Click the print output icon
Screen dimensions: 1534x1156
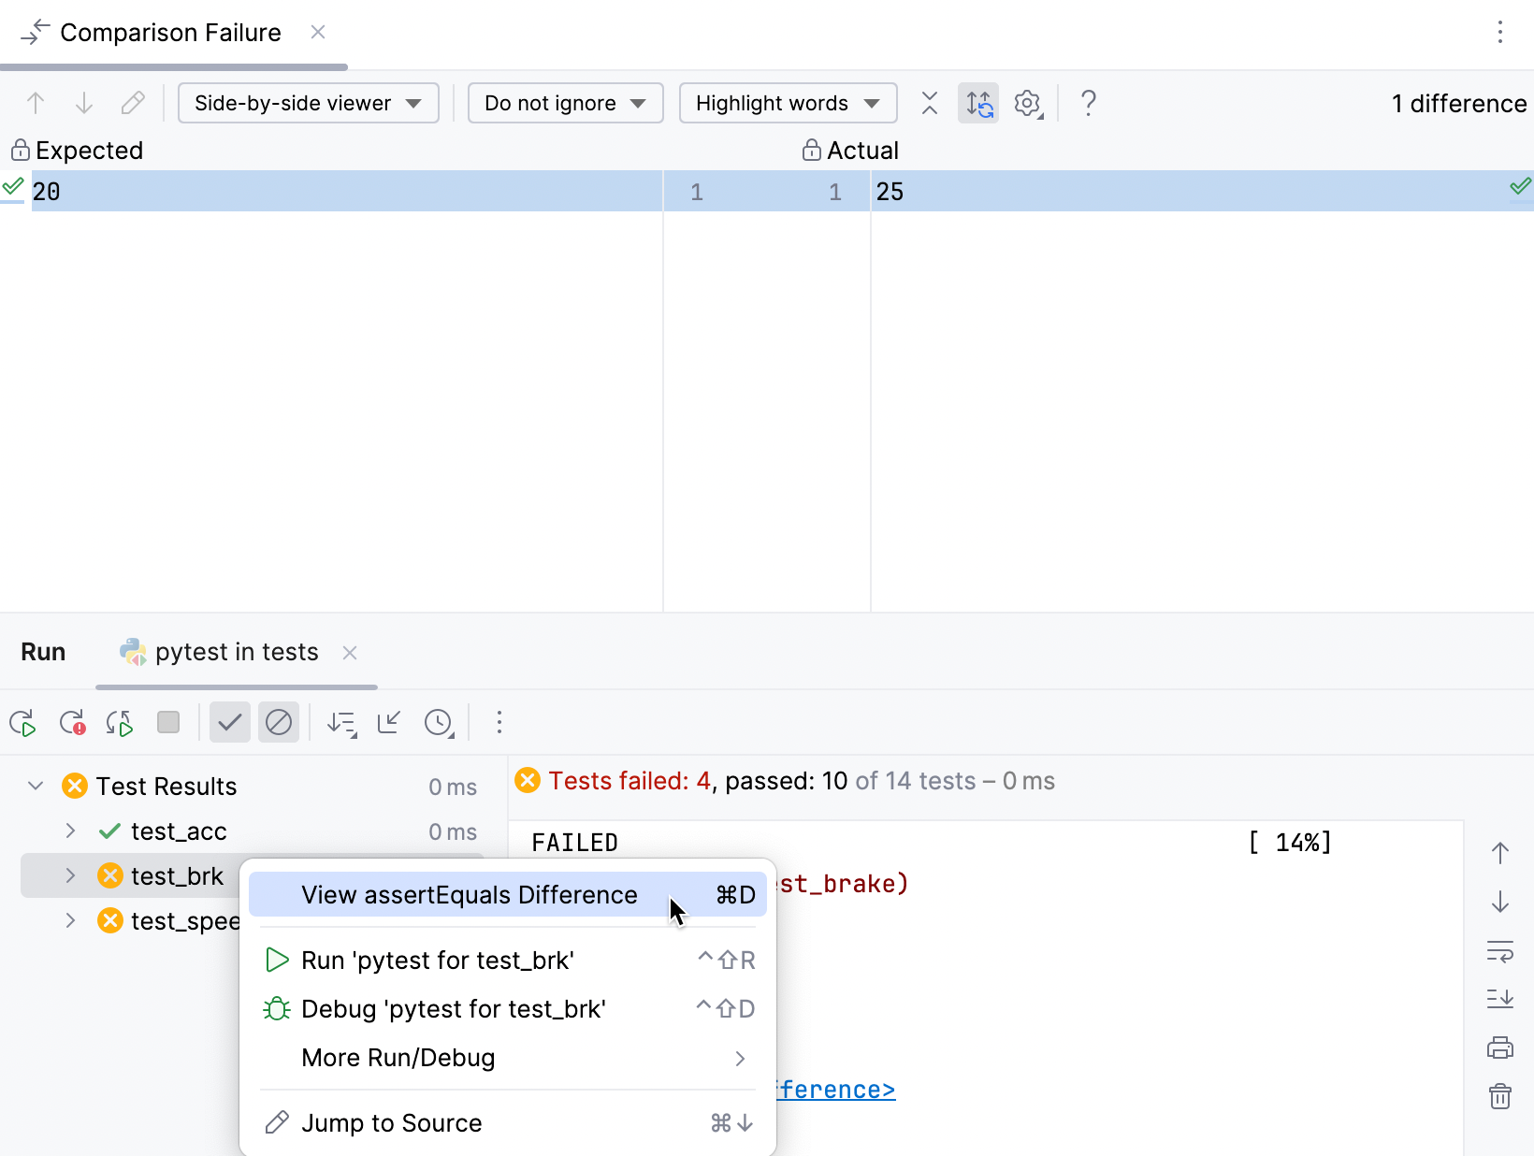[x=1500, y=1048]
